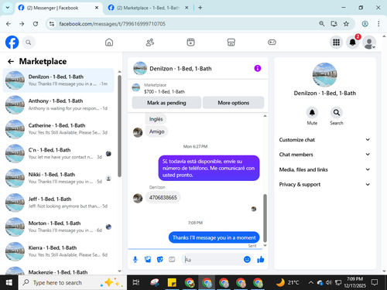
Task: Search in conversation magnifier icon
Action: (337, 113)
